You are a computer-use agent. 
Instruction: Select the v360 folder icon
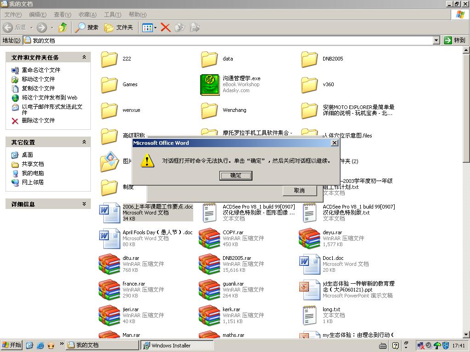[309, 85]
